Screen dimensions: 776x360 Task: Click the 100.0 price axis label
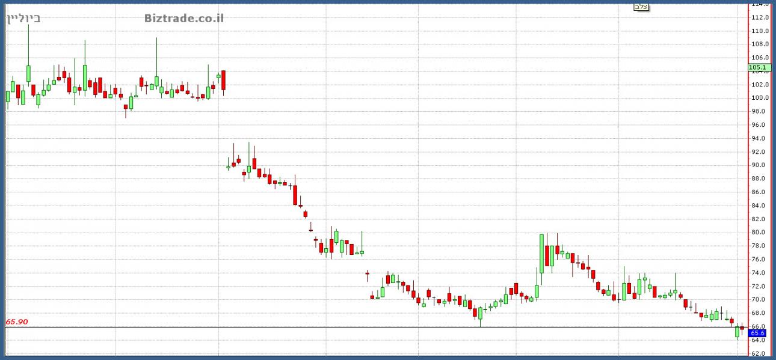click(759, 98)
